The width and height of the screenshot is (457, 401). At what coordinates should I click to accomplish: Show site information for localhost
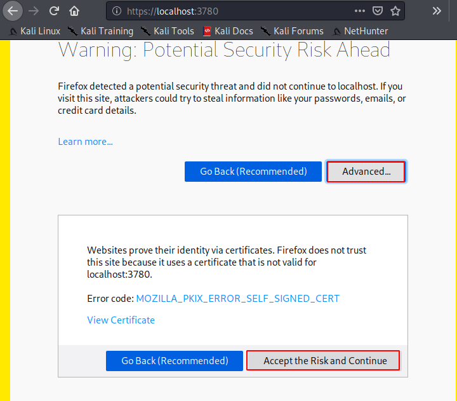point(117,11)
